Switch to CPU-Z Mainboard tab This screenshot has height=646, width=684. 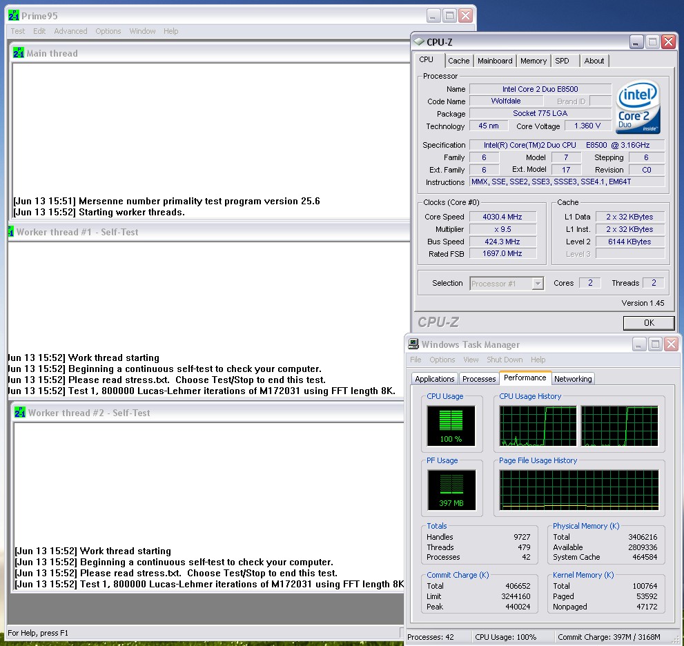tap(495, 61)
